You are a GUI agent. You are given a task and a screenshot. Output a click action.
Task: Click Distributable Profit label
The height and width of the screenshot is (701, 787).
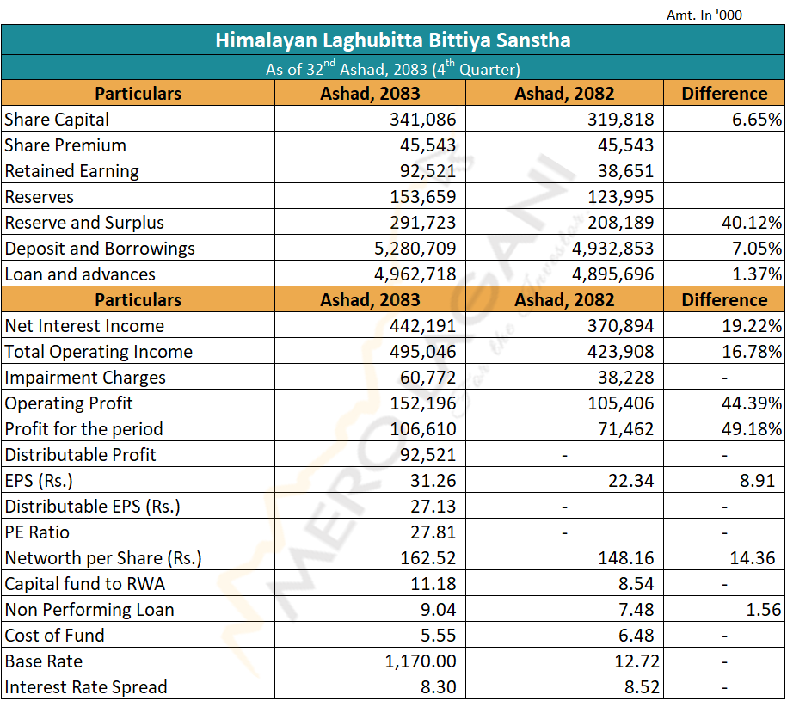80,455
